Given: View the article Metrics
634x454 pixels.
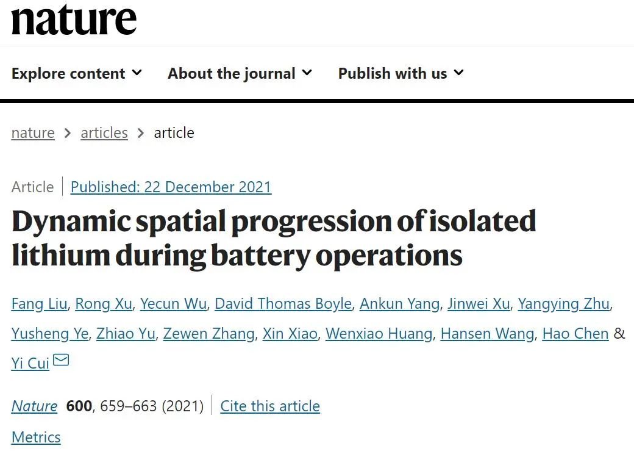Looking at the screenshot, I should 36,437.
